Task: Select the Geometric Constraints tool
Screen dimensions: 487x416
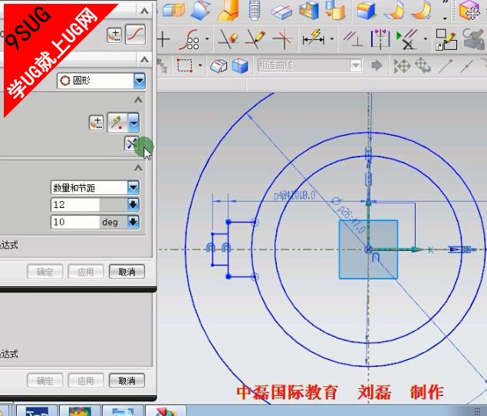Action: pos(353,39)
